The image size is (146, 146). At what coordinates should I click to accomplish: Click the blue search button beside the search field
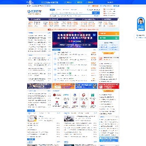tap(96, 13)
